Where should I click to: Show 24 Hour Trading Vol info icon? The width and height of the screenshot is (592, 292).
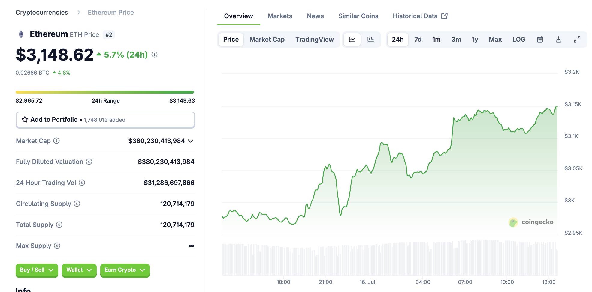(x=82, y=183)
